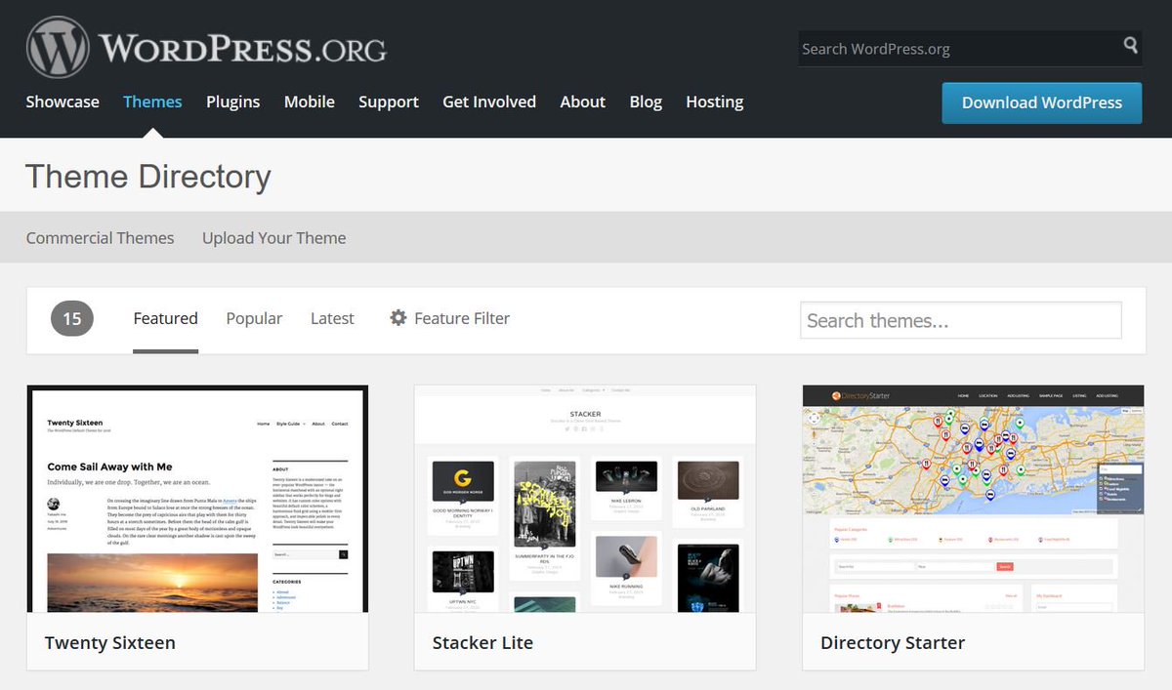The width and height of the screenshot is (1172, 690).
Task: Open the Showcase menu item
Action: (x=63, y=101)
